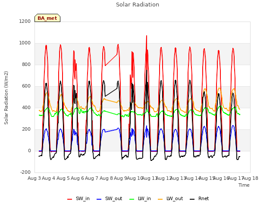Click the SW_in legend label
Screen dimensions: 276x207
[x=83, y=198]
